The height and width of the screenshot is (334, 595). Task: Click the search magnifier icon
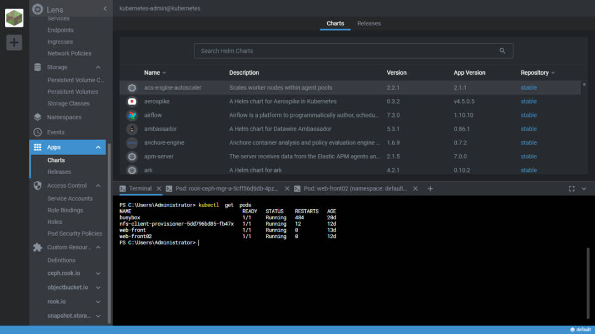502,51
